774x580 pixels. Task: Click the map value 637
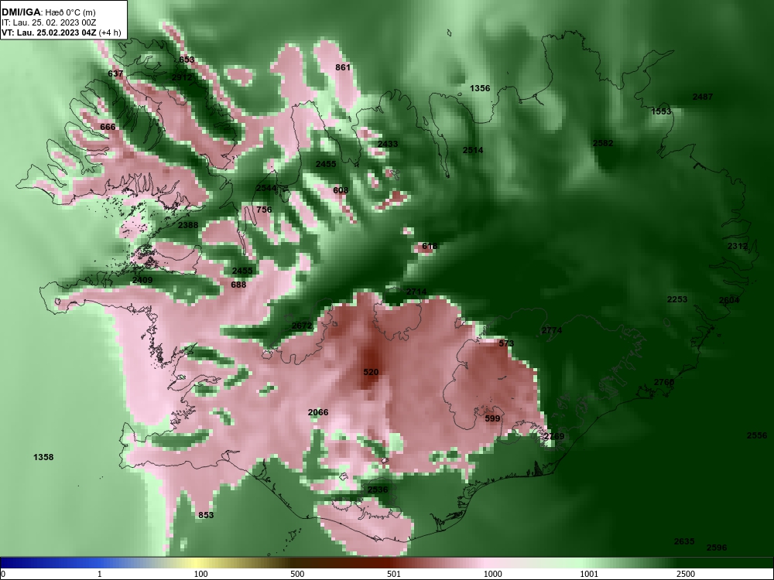tap(115, 73)
